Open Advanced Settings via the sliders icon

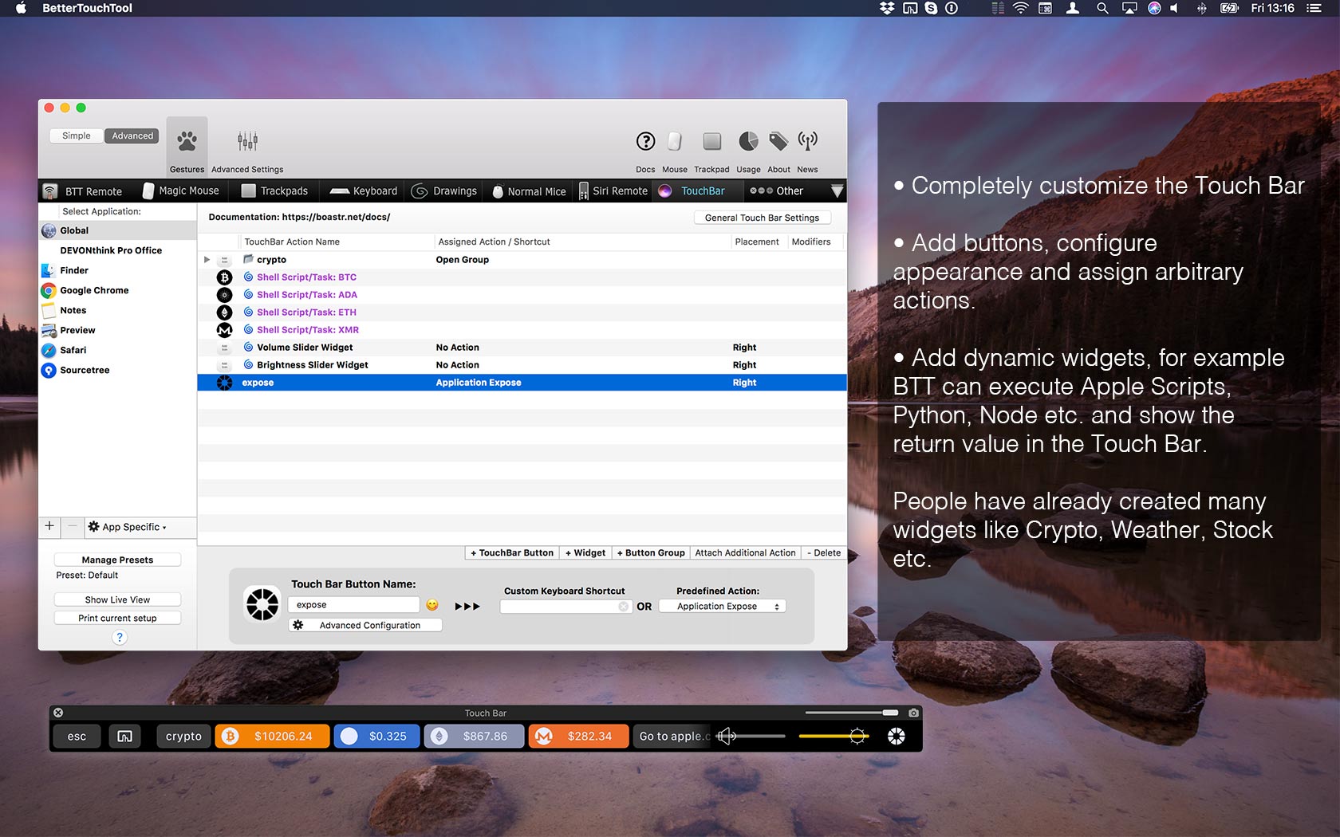pos(247,143)
